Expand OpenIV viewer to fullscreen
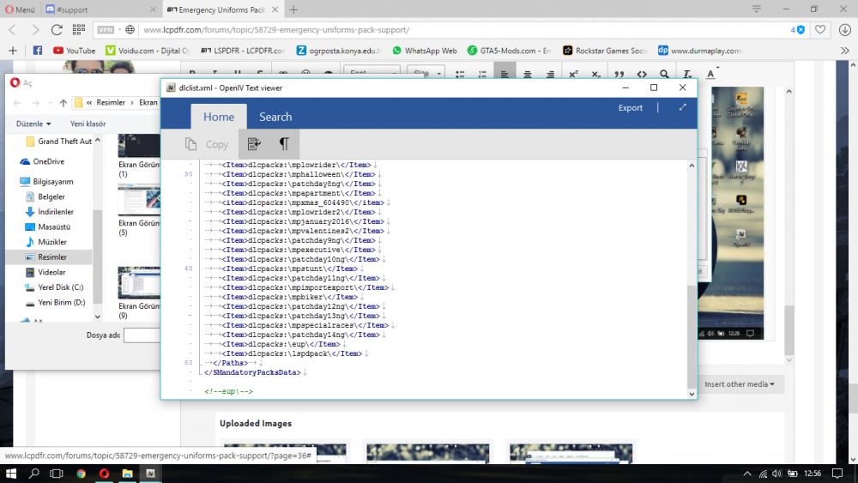Image resolution: width=858 pixels, height=483 pixels. 682,108
